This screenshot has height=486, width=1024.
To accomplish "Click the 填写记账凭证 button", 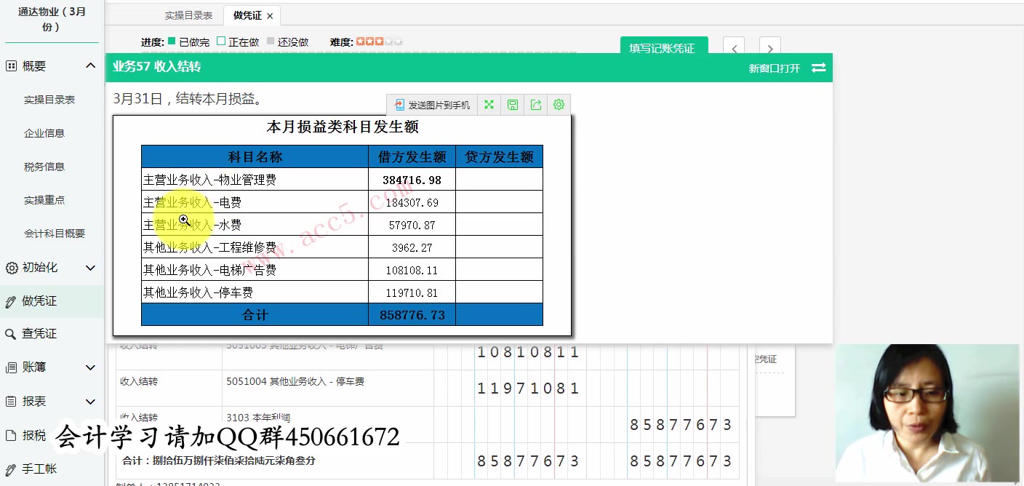I will tap(663, 47).
